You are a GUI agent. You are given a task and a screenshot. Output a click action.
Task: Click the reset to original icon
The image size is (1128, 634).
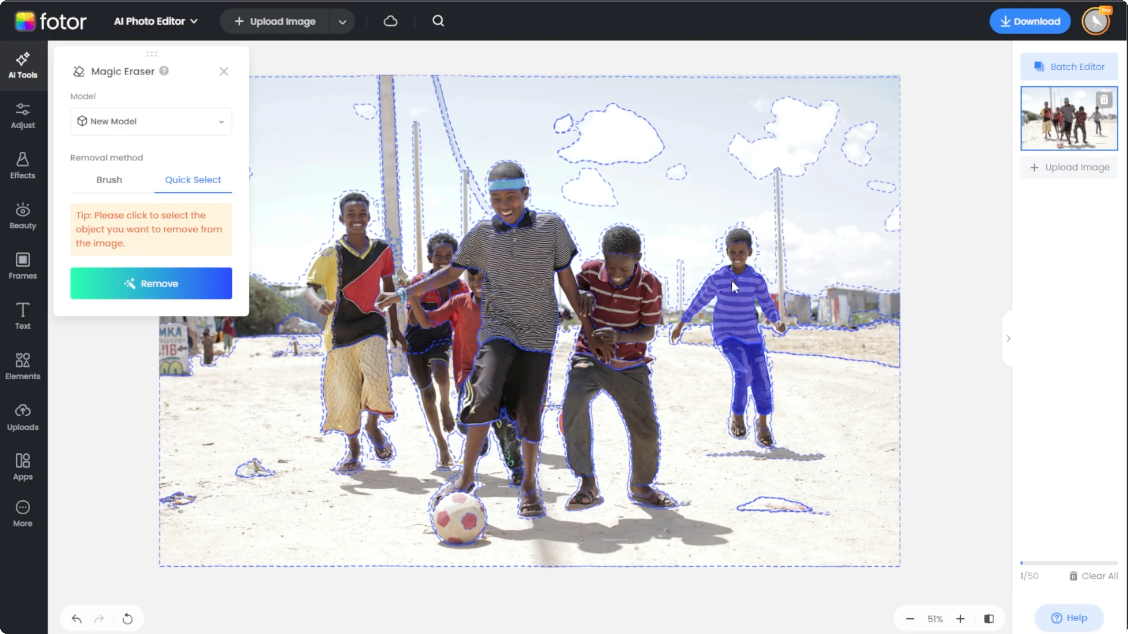pyautogui.click(x=128, y=619)
